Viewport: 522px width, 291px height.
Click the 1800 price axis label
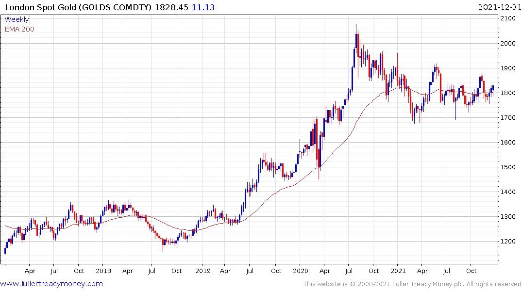[508, 93]
